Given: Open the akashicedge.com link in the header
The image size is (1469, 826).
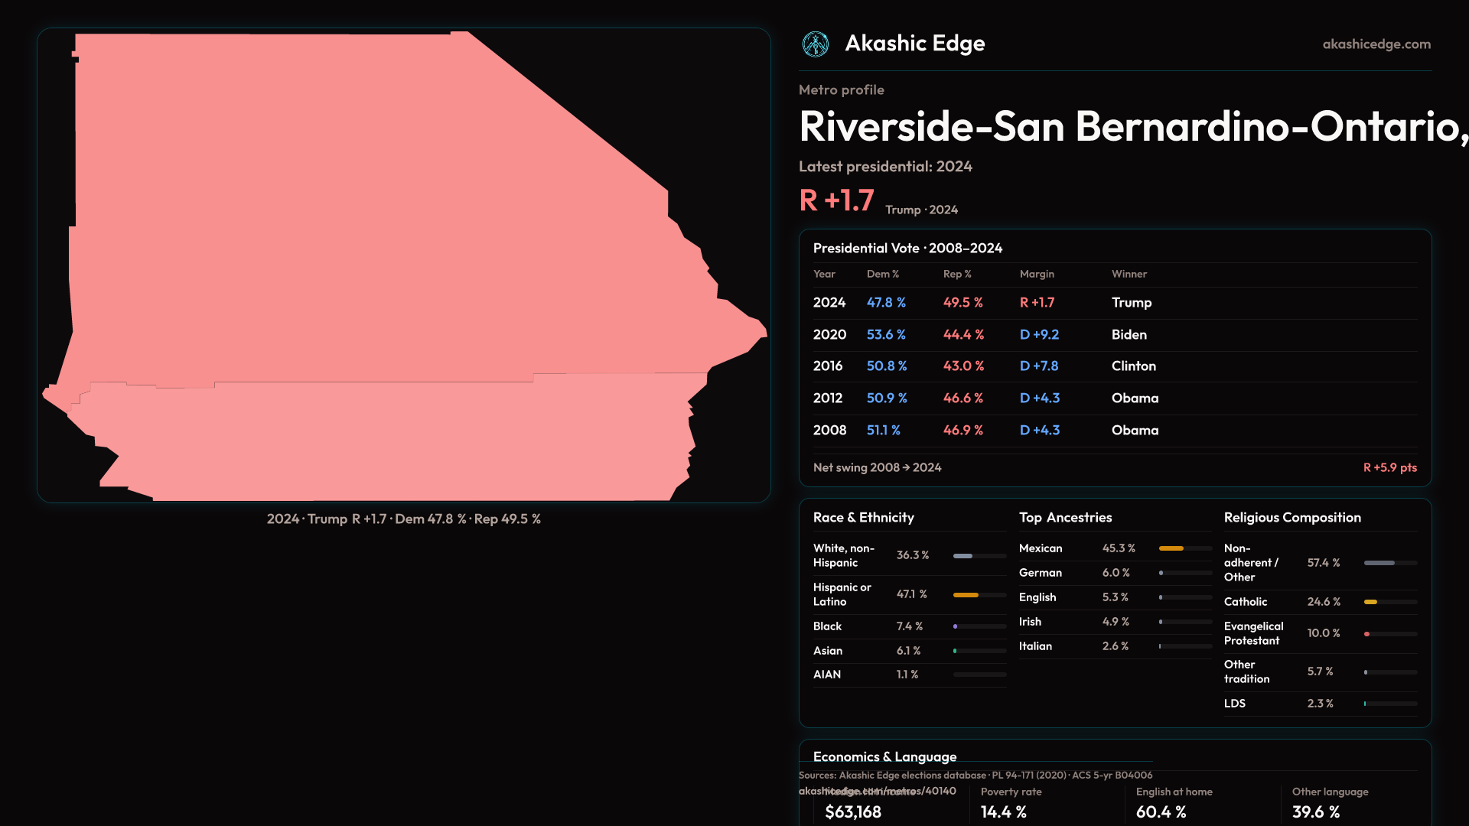Looking at the screenshot, I should tap(1376, 44).
